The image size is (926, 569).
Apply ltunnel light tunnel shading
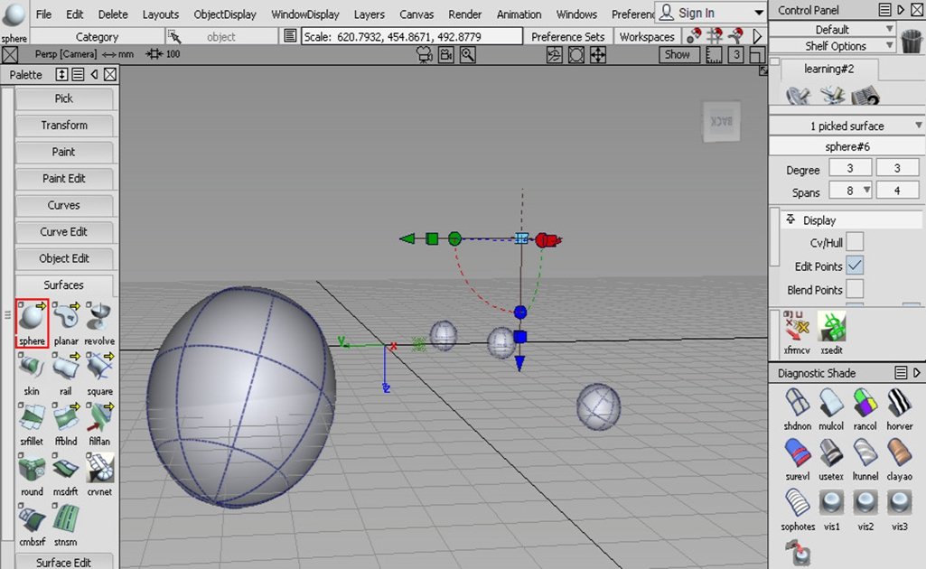pyautogui.click(x=865, y=459)
